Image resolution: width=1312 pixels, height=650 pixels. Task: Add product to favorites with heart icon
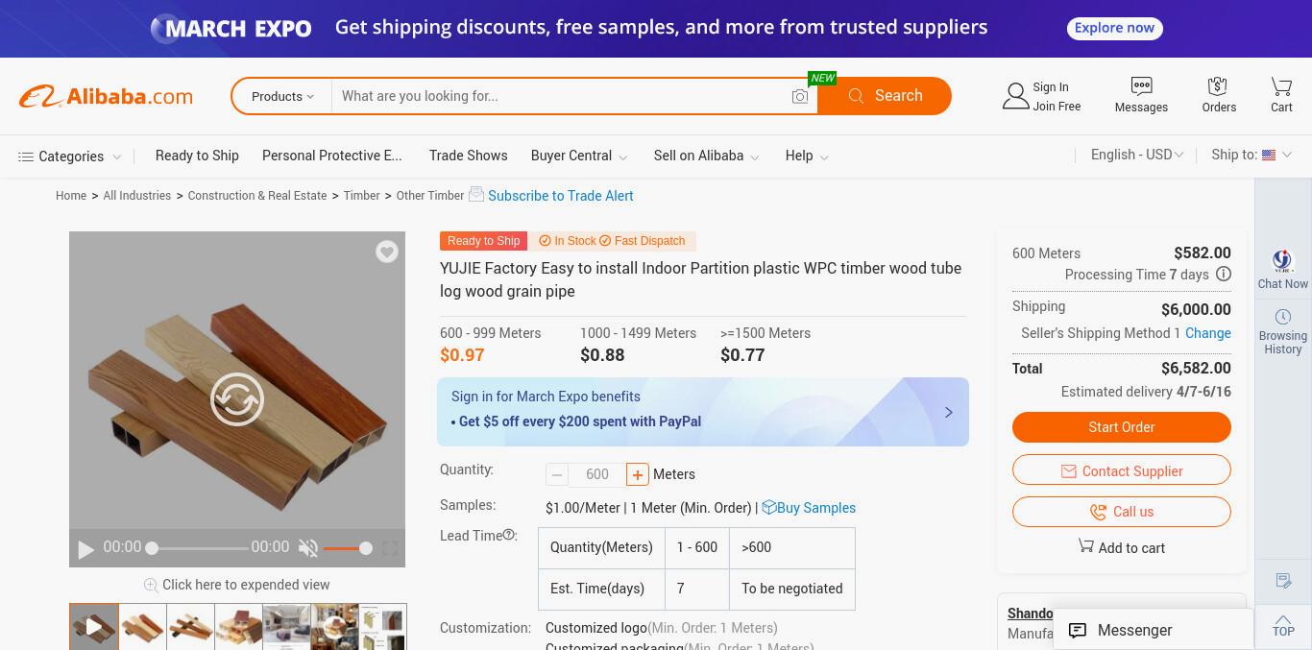[387, 252]
